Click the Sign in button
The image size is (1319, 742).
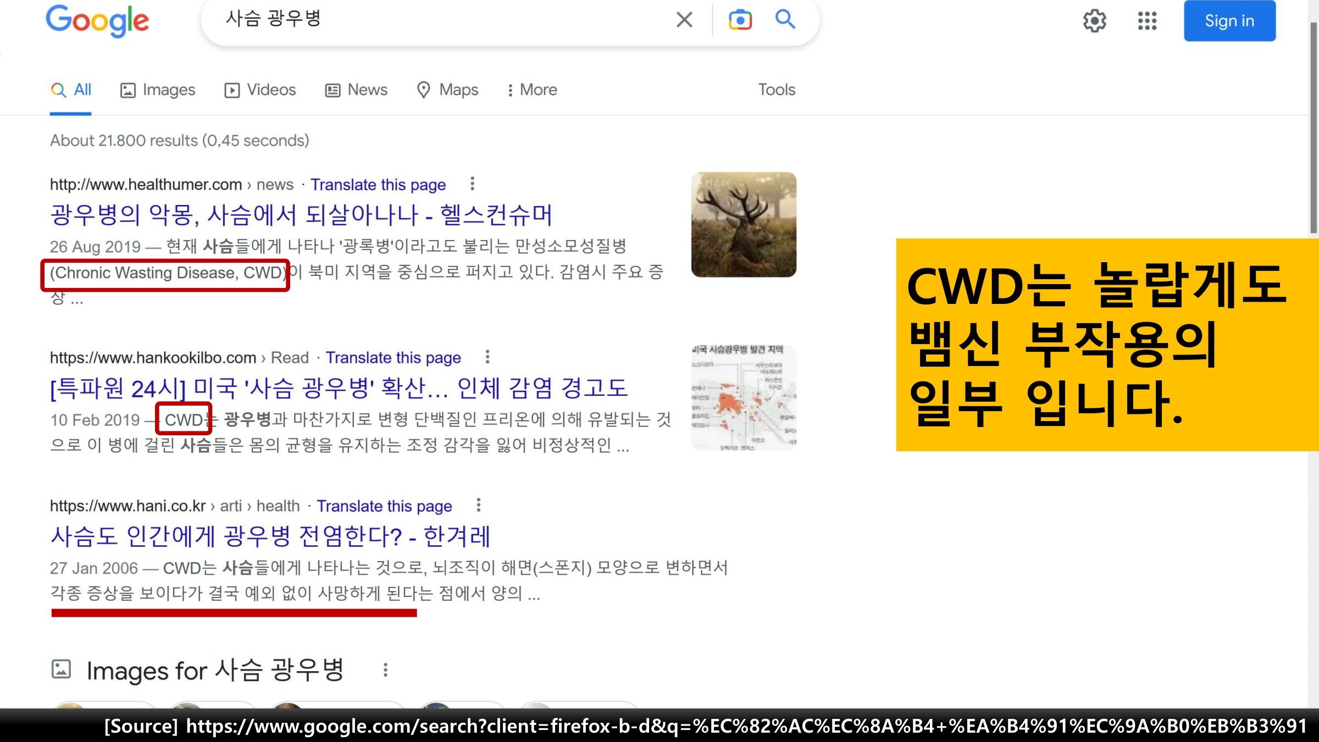(x=1229, y=21)
